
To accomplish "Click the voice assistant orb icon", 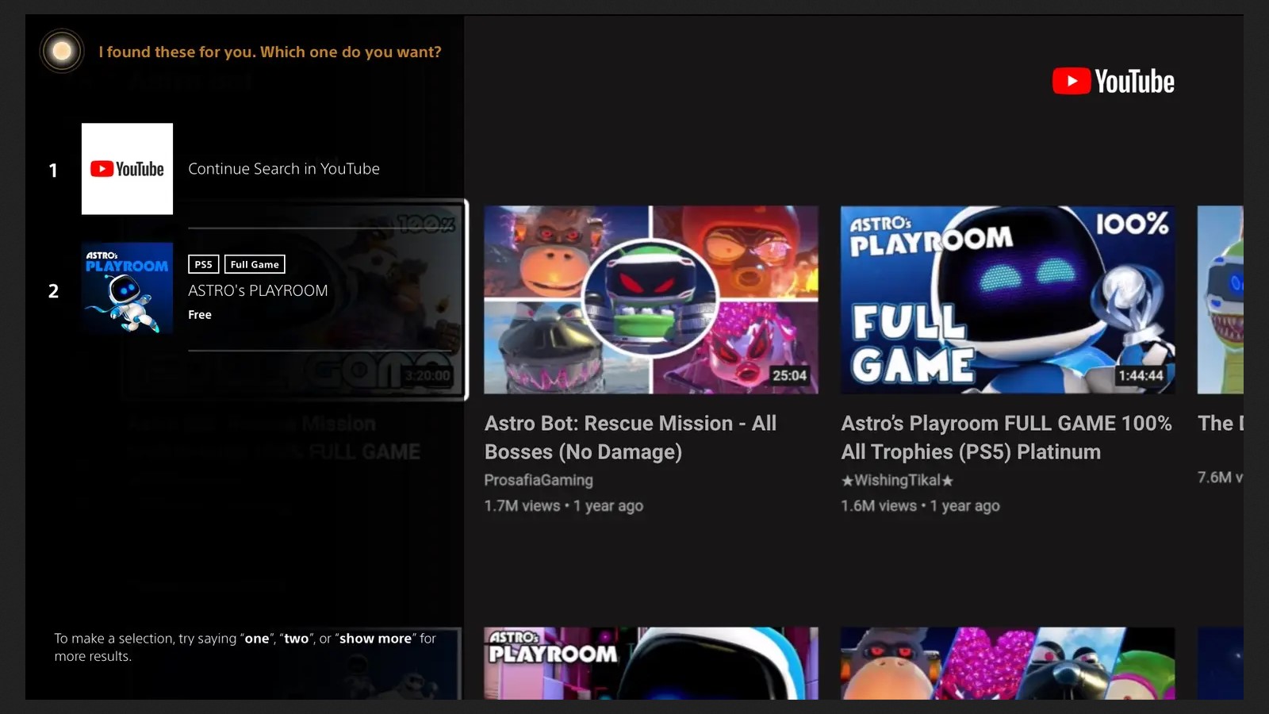I will 62,52.
